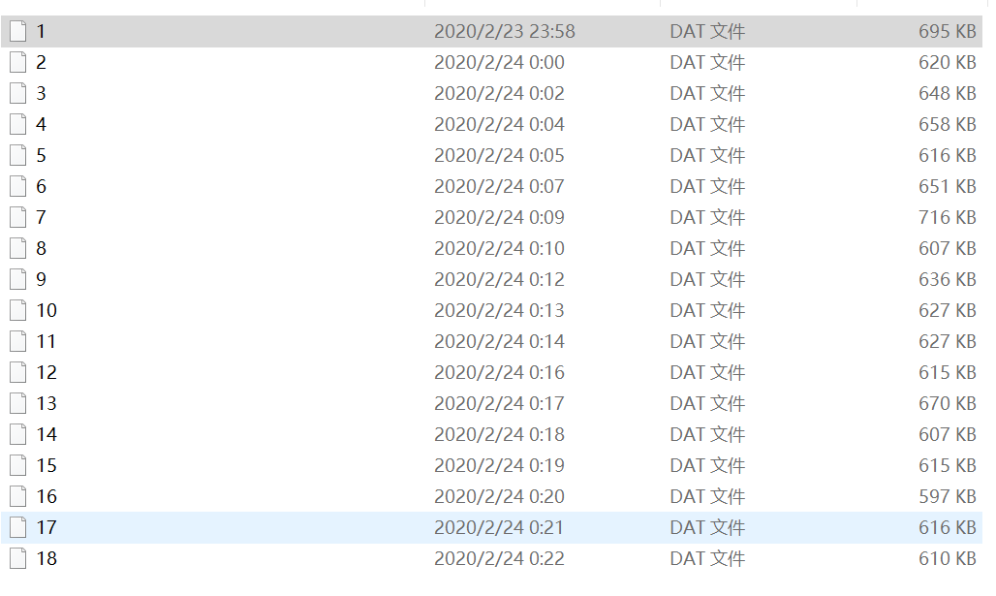The image size is (996, 596).
Task: Select the icon of file 13
Action: 18,403
